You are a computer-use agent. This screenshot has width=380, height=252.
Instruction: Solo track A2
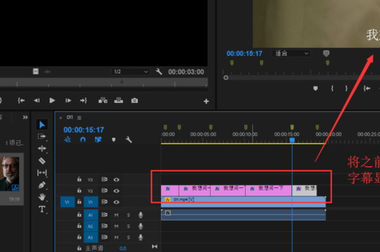pos(129,226)
